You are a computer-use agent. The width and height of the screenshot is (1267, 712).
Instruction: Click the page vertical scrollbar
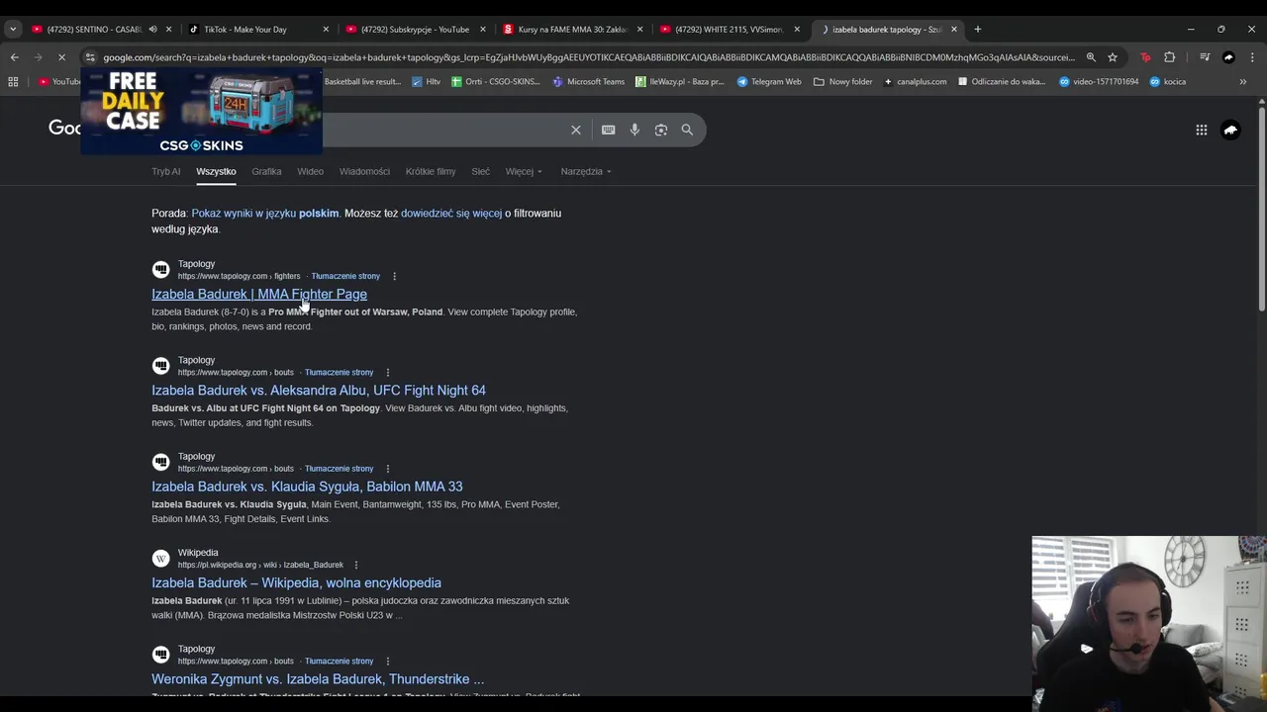pos(1261,208)
